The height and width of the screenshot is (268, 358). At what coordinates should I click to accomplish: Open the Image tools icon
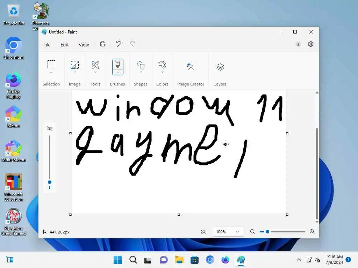point(75,65)
